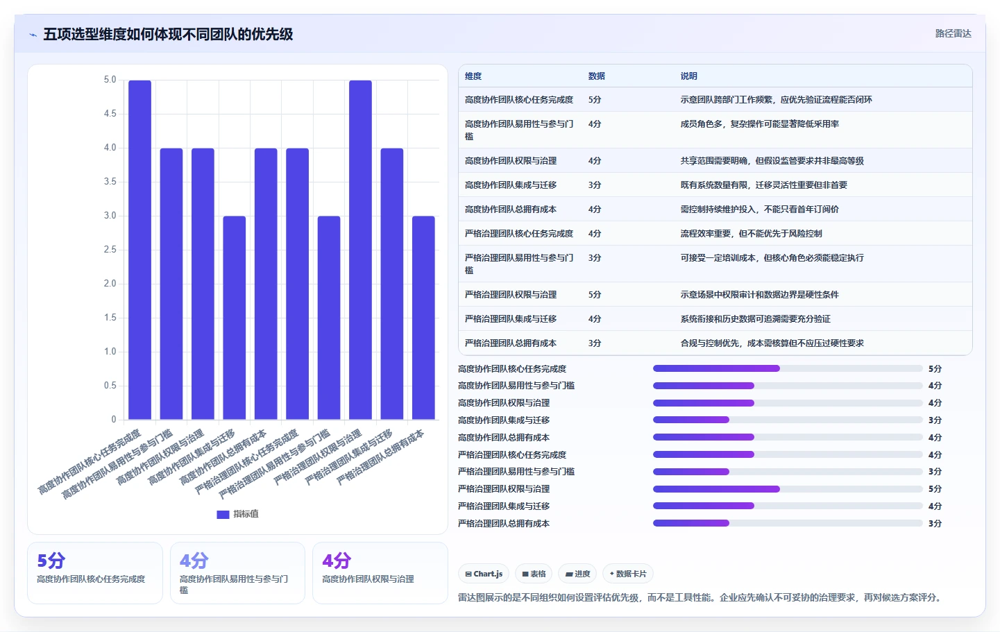Click the 高度协作团队集成与迁移 progress bar
This screenshot has width=1000, height=632.
click(x=788, y=420)
